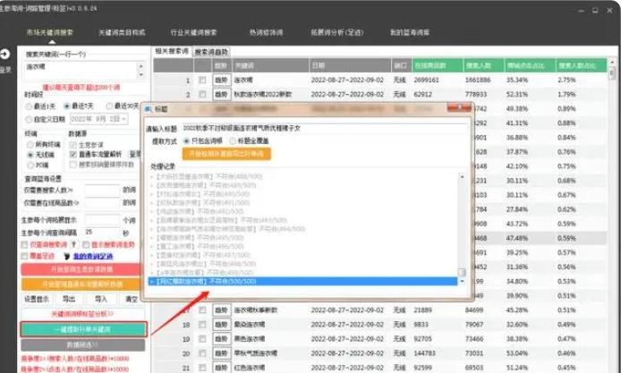Click the 趋势 button for row 1 连衣裙
The height and width of the screenshot is (373, 621).
click(x=221, y=81)
